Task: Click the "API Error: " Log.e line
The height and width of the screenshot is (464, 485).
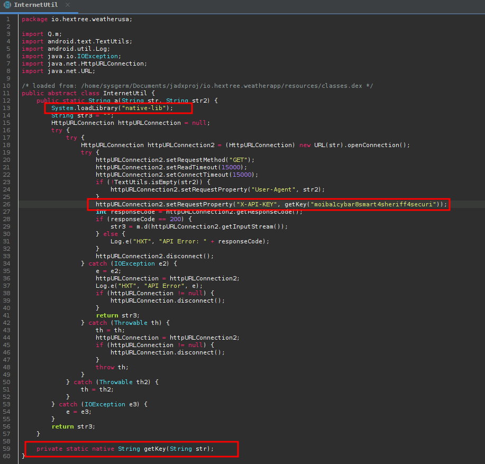Action: tap(182, 241)
